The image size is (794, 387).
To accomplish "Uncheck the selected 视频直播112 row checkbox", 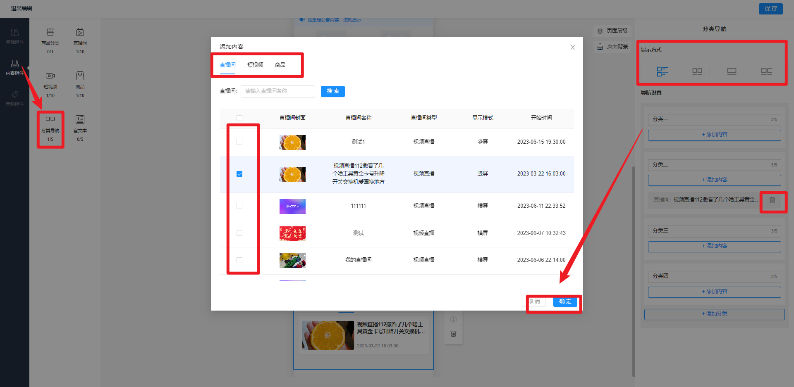I will click(239, 174).
